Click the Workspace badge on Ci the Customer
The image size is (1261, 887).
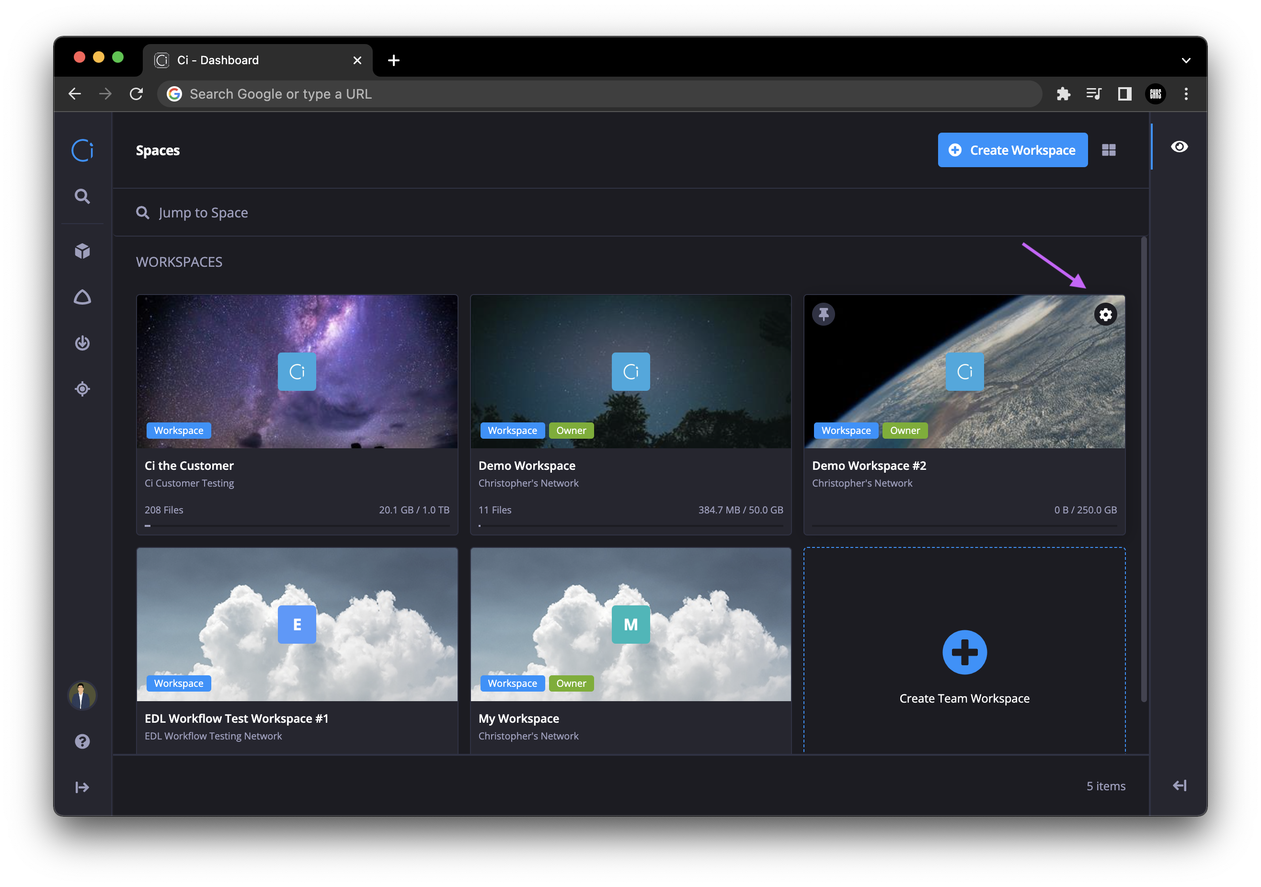click(x=179, y=430)
